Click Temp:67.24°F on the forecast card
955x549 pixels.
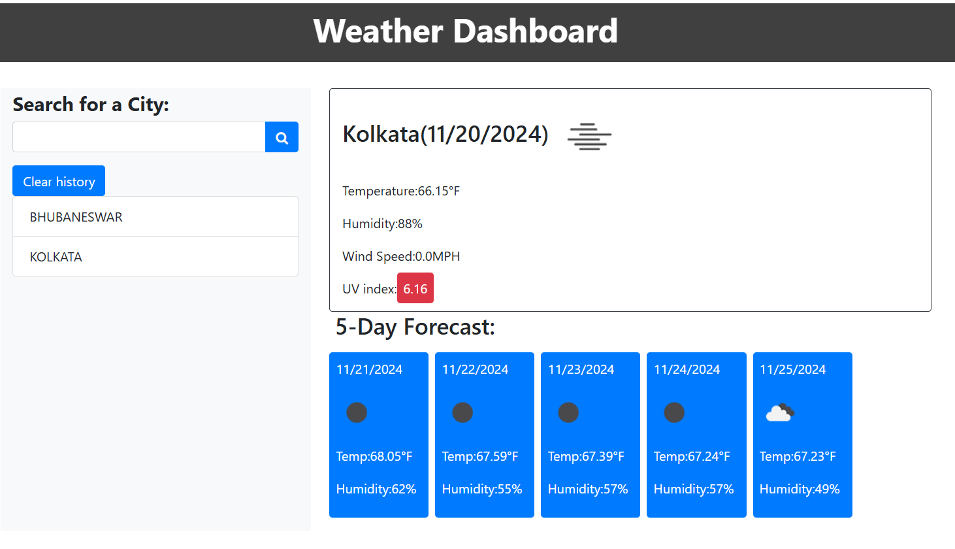[692, 456]
